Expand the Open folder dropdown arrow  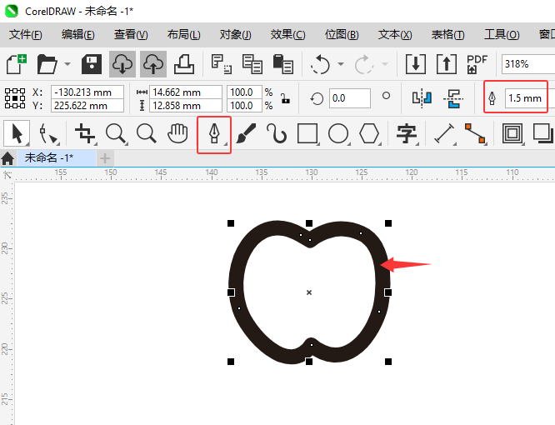coord(67,64)
